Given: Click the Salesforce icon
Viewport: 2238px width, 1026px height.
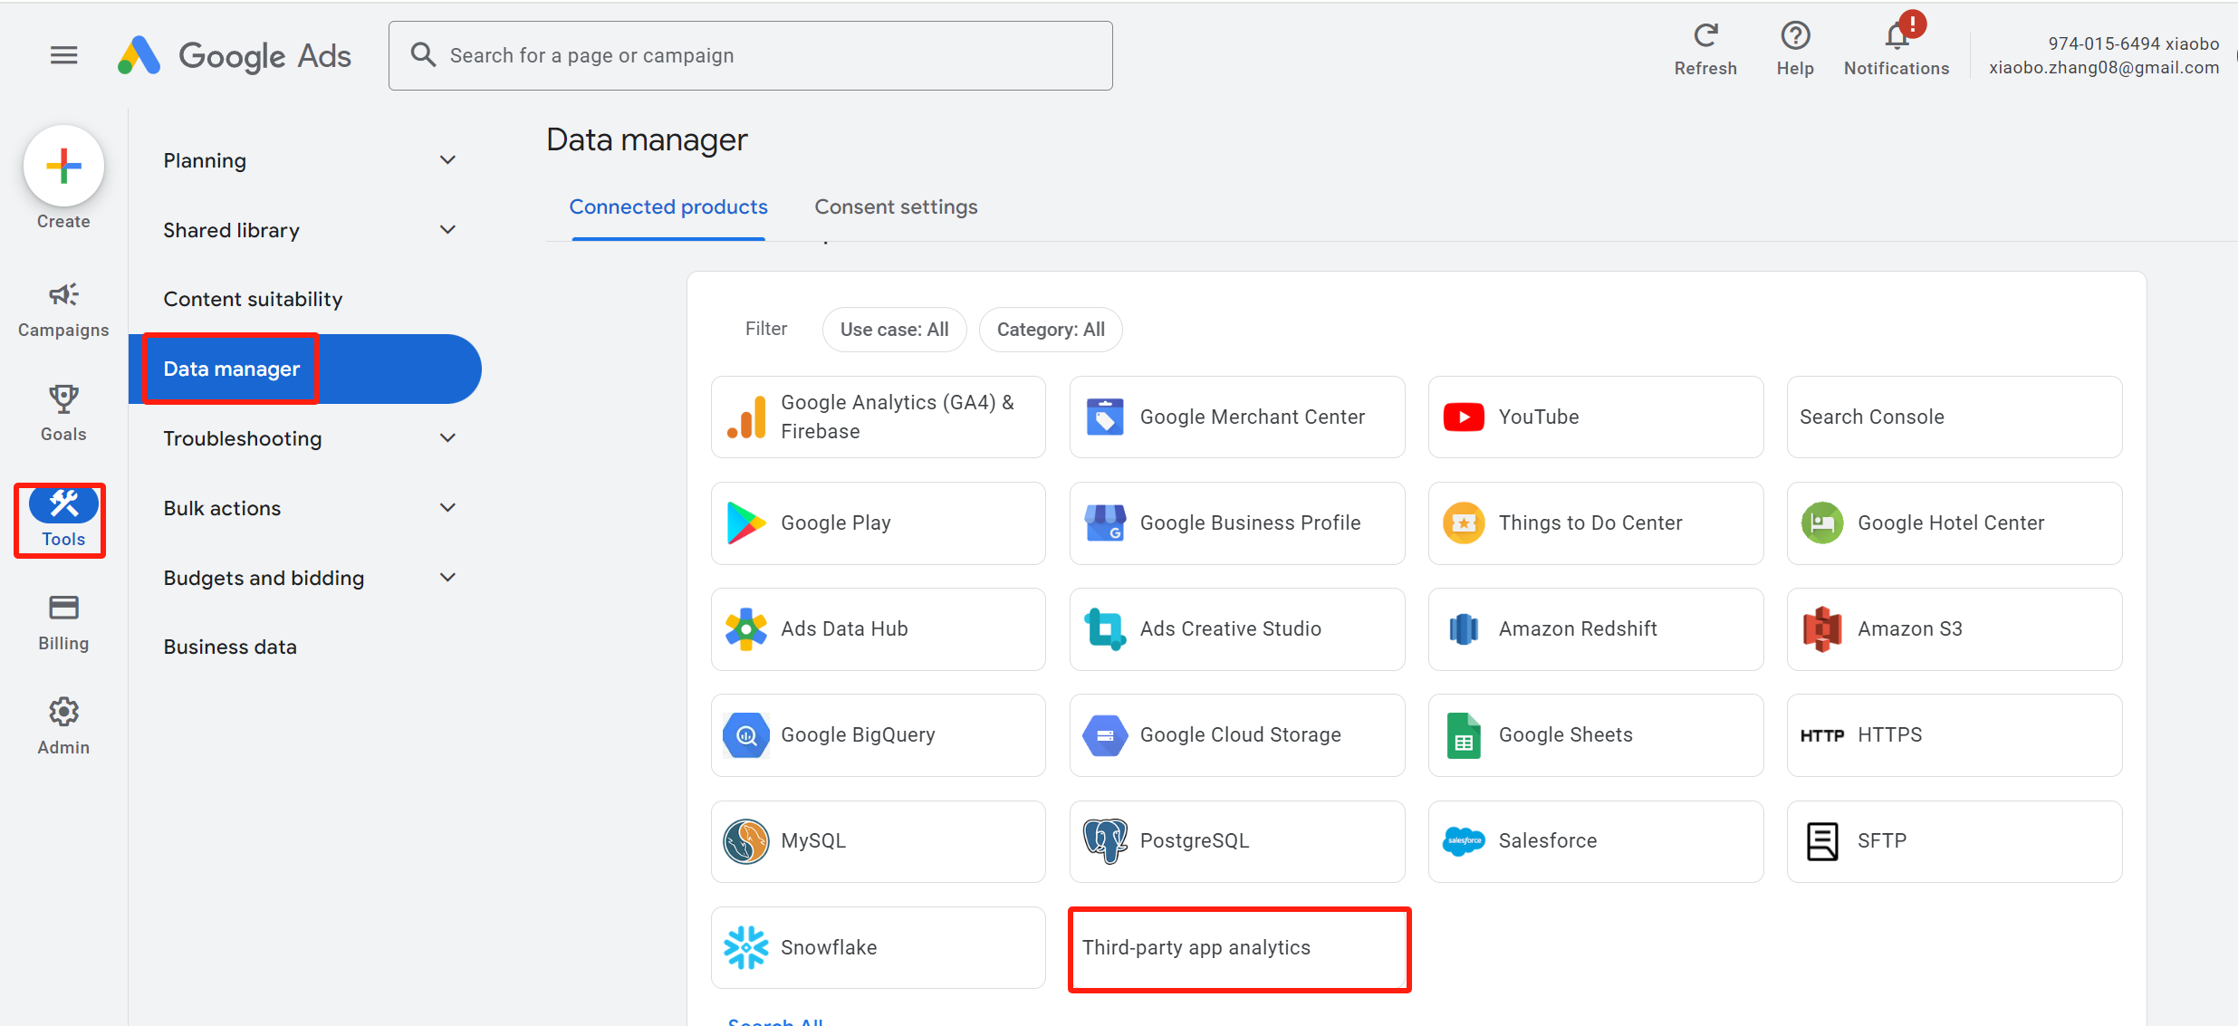Looking at the screenshot, I should point(1464,841).
